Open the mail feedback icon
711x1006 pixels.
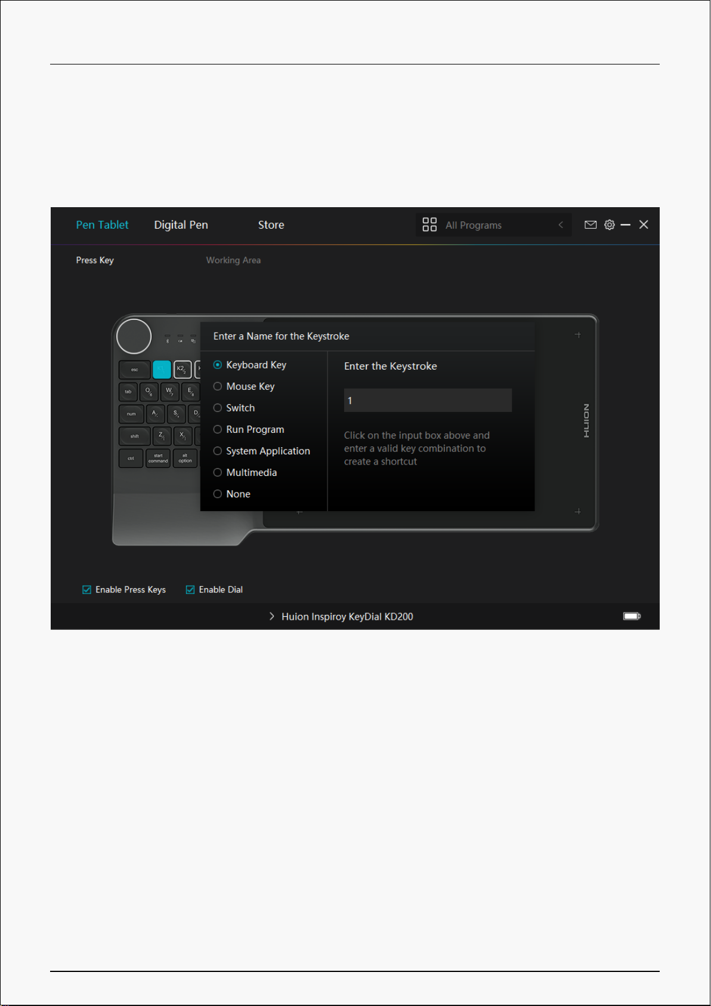pos(591,225)
